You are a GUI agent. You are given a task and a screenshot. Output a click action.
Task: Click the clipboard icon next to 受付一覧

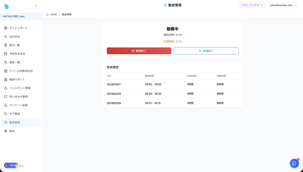(6, 45)
